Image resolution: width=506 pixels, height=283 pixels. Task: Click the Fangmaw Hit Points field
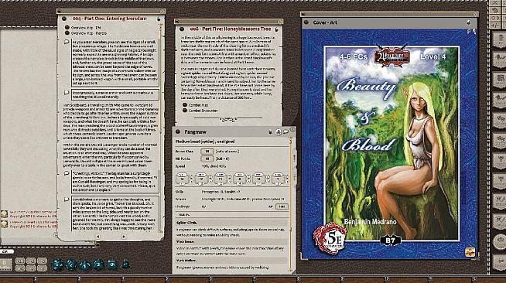click(x=207, y=159)
